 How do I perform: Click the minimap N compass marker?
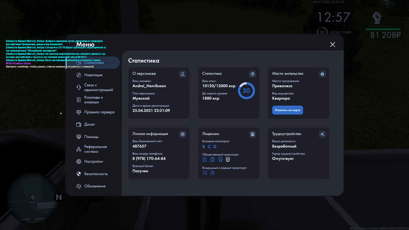pos(58,197)
